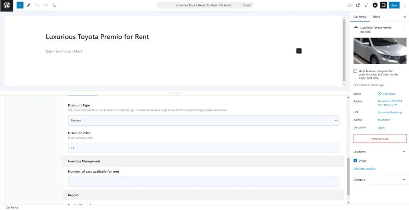Switch to the Block tab

coord(376,17)
